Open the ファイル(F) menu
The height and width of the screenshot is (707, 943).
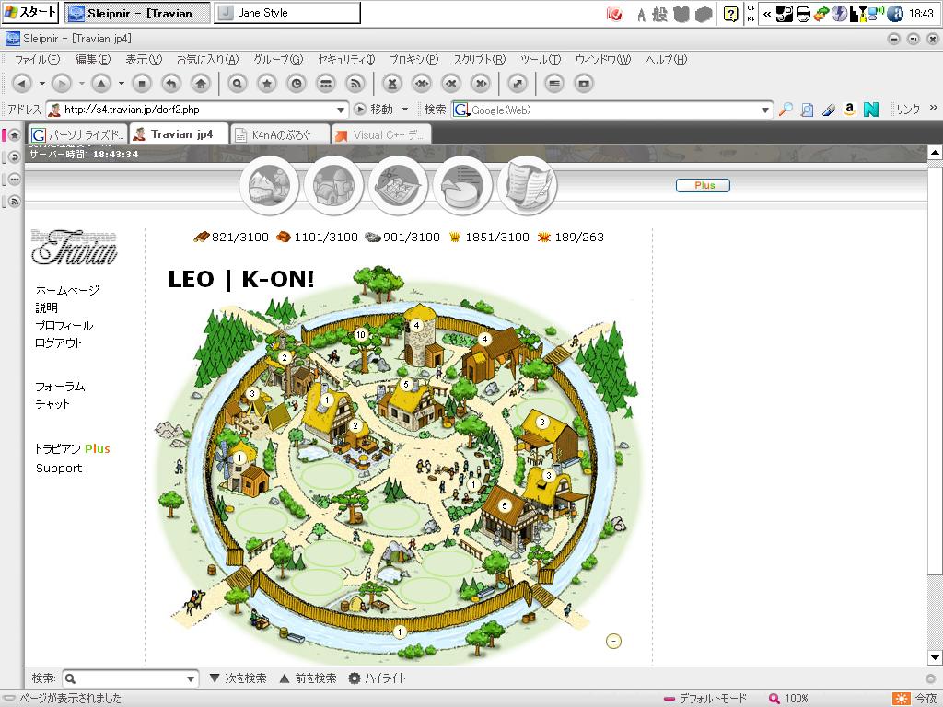click(37, 60)
